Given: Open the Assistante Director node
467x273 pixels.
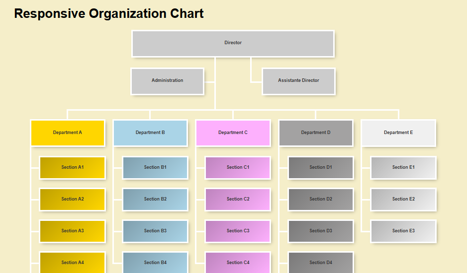Looking at the screenshot, I should pyautogui.click(x=299, y=81).
